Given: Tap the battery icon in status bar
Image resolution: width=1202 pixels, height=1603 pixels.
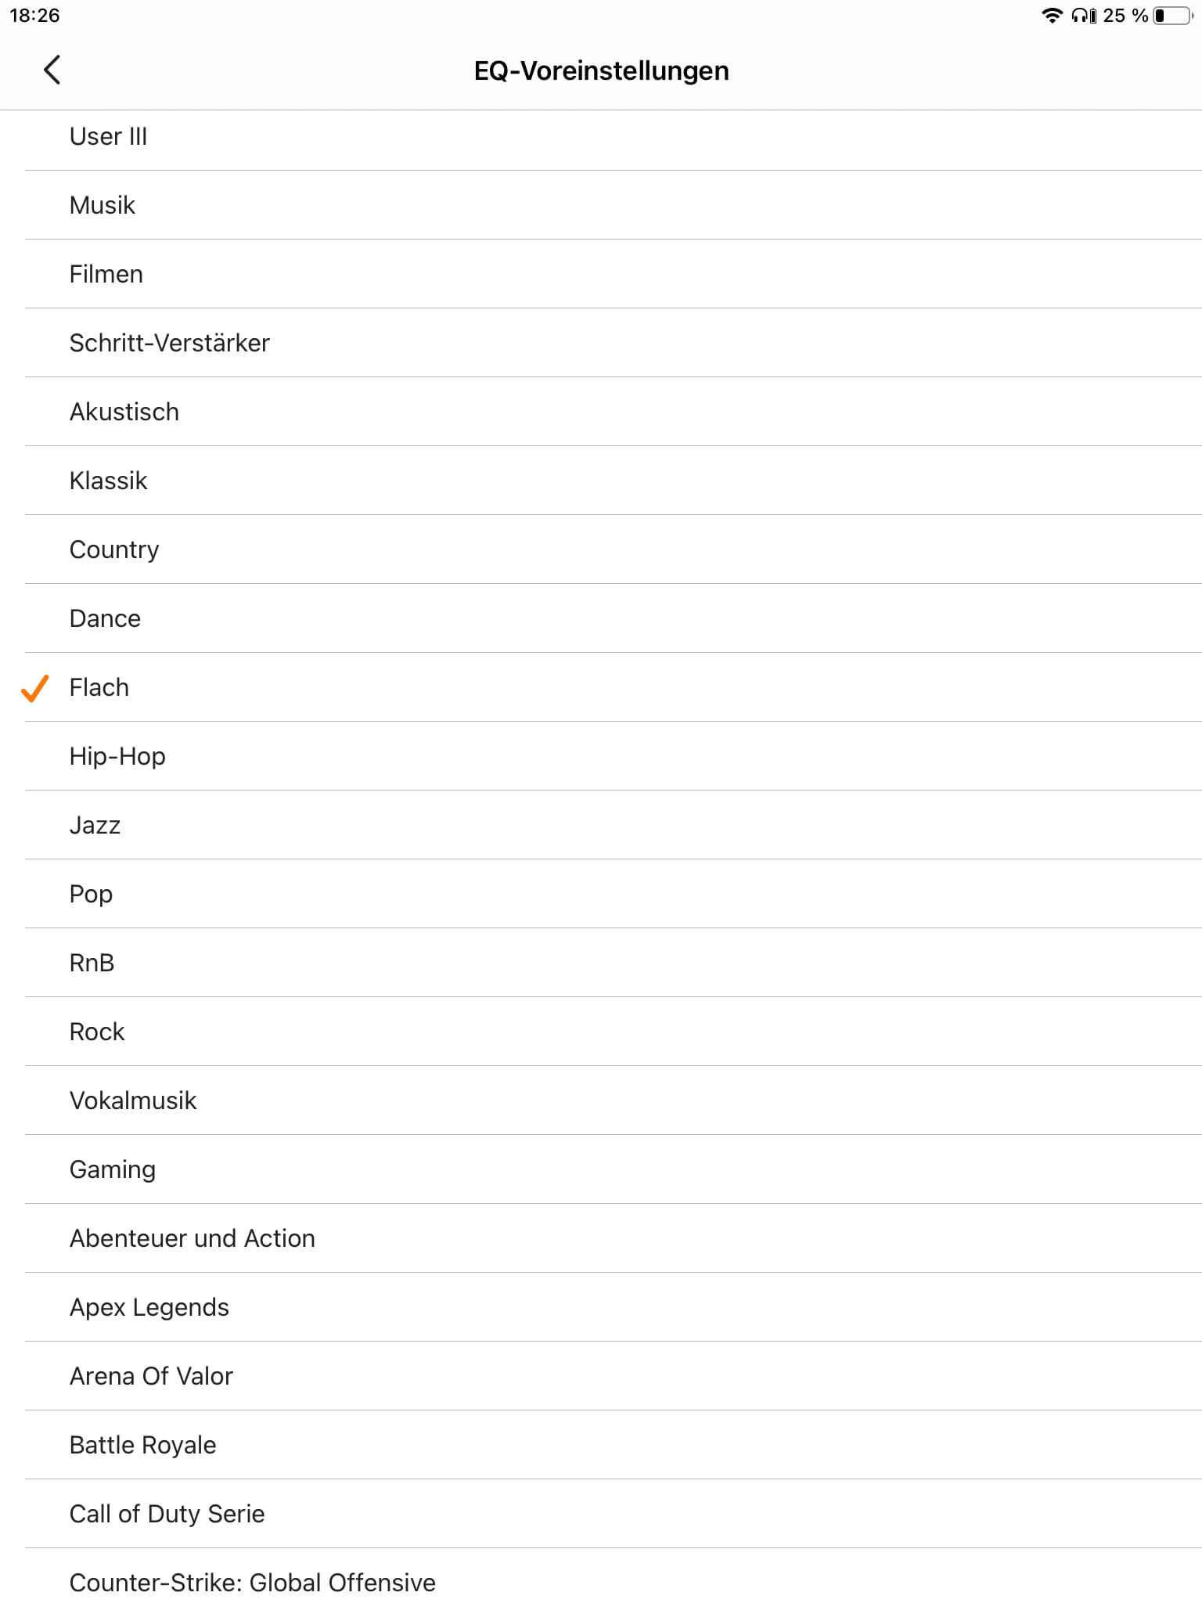Looking at the screenshot, I should click(1172, 16).
